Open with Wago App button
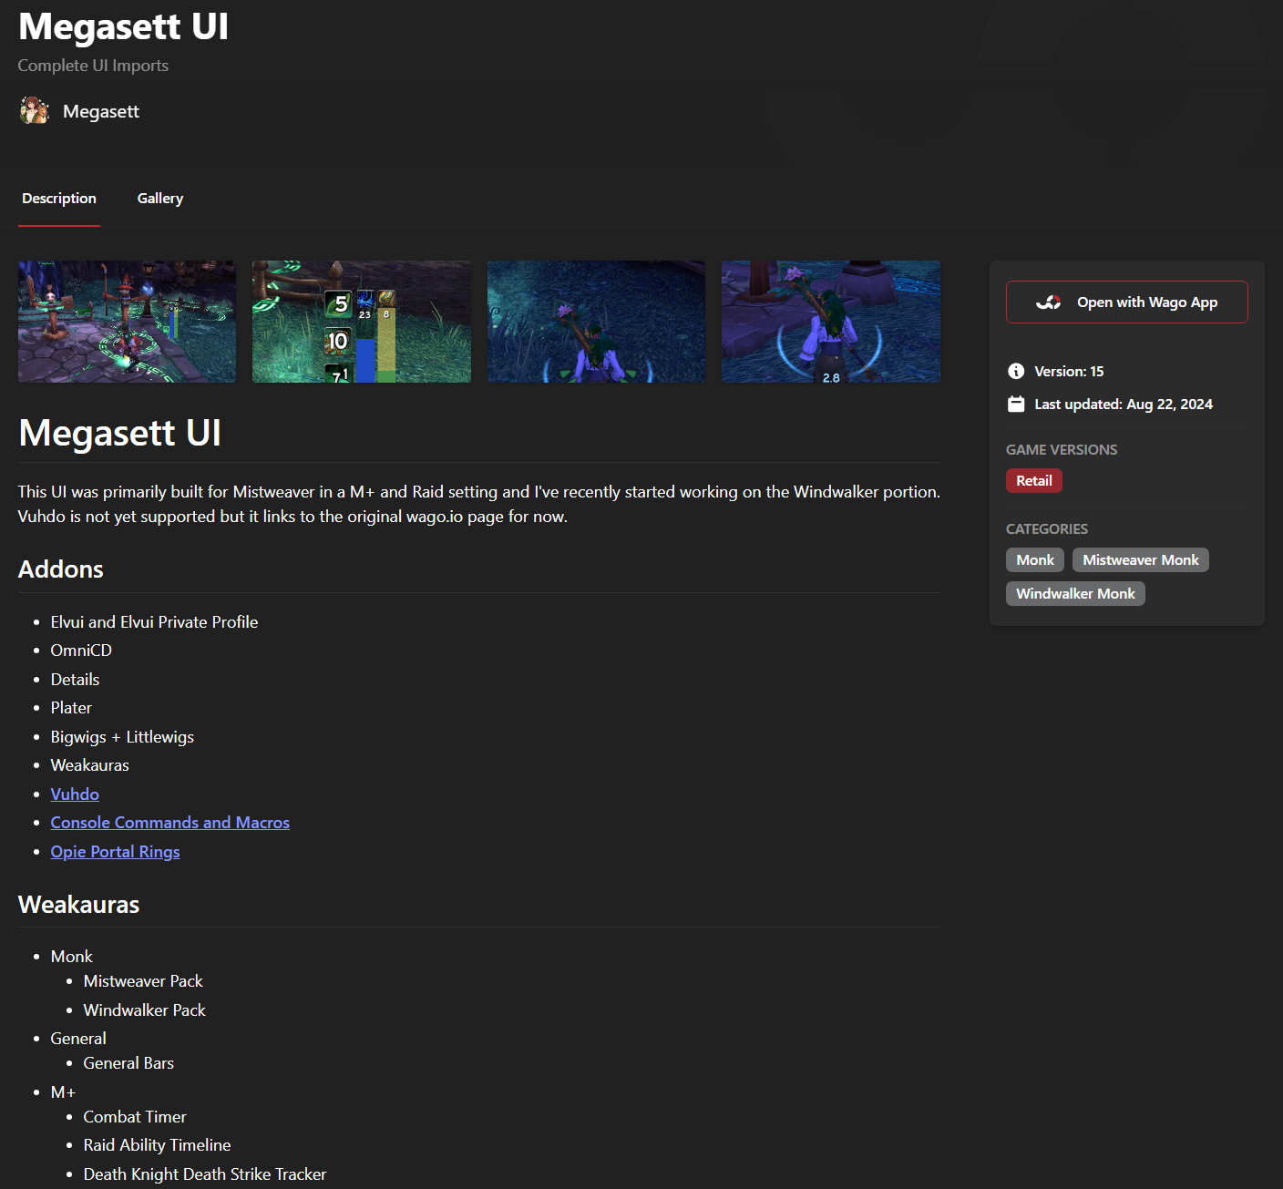The image size is (1283, 1189). click(1127, 302)
